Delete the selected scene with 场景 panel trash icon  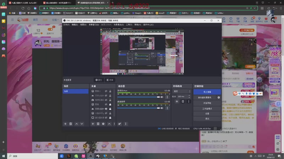[x=71, y=124]
